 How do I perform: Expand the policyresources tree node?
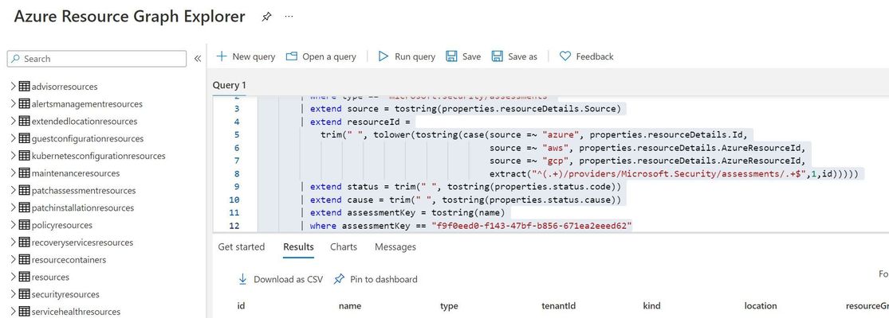14,225
